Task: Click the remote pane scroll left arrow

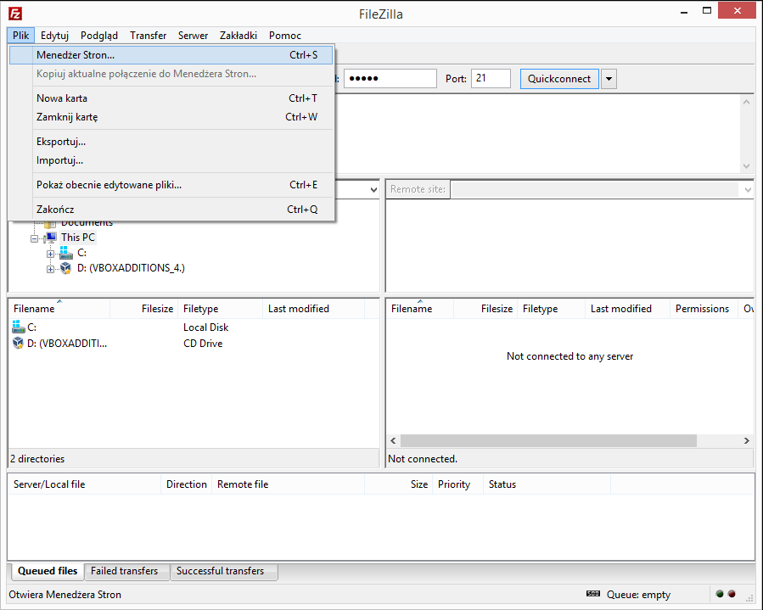Action: click(x=393, y=440)
